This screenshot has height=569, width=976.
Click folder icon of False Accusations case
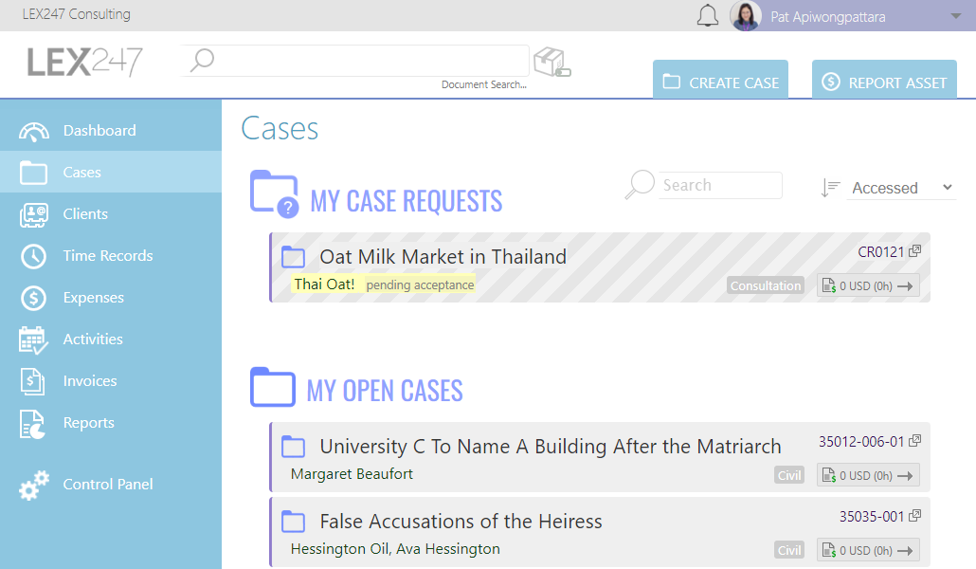pyautogui.click(x=293, y=521)
